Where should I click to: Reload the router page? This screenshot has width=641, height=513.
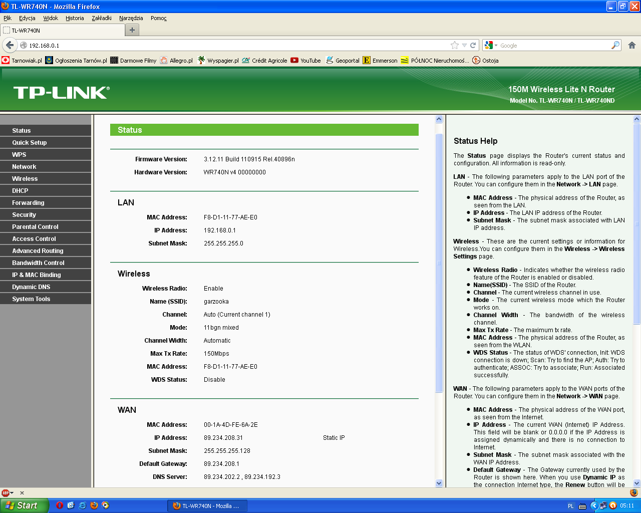coord(473,45)
